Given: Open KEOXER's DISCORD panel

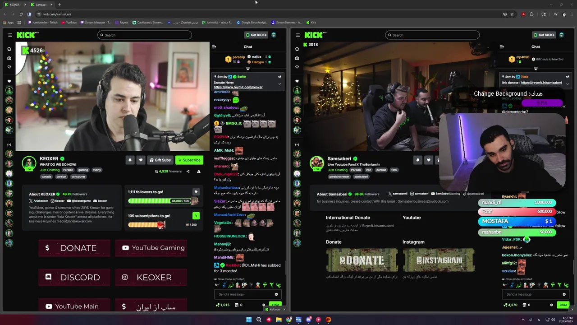Looking at the screenshot, I should 74,277.
